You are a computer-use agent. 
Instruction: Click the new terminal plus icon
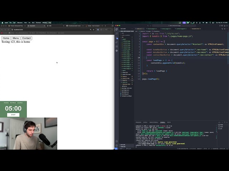(219, 122)
